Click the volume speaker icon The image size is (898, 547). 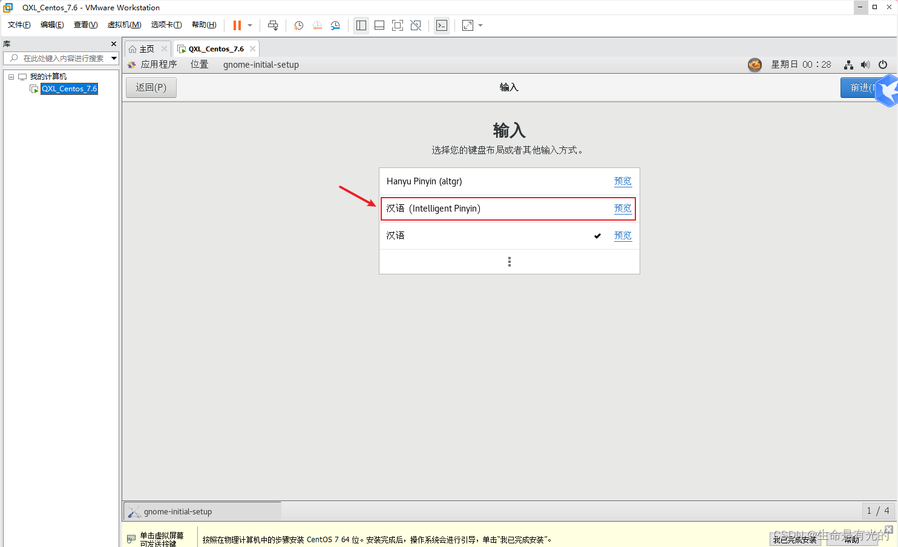pyautogui.click(x=865, y=65)
